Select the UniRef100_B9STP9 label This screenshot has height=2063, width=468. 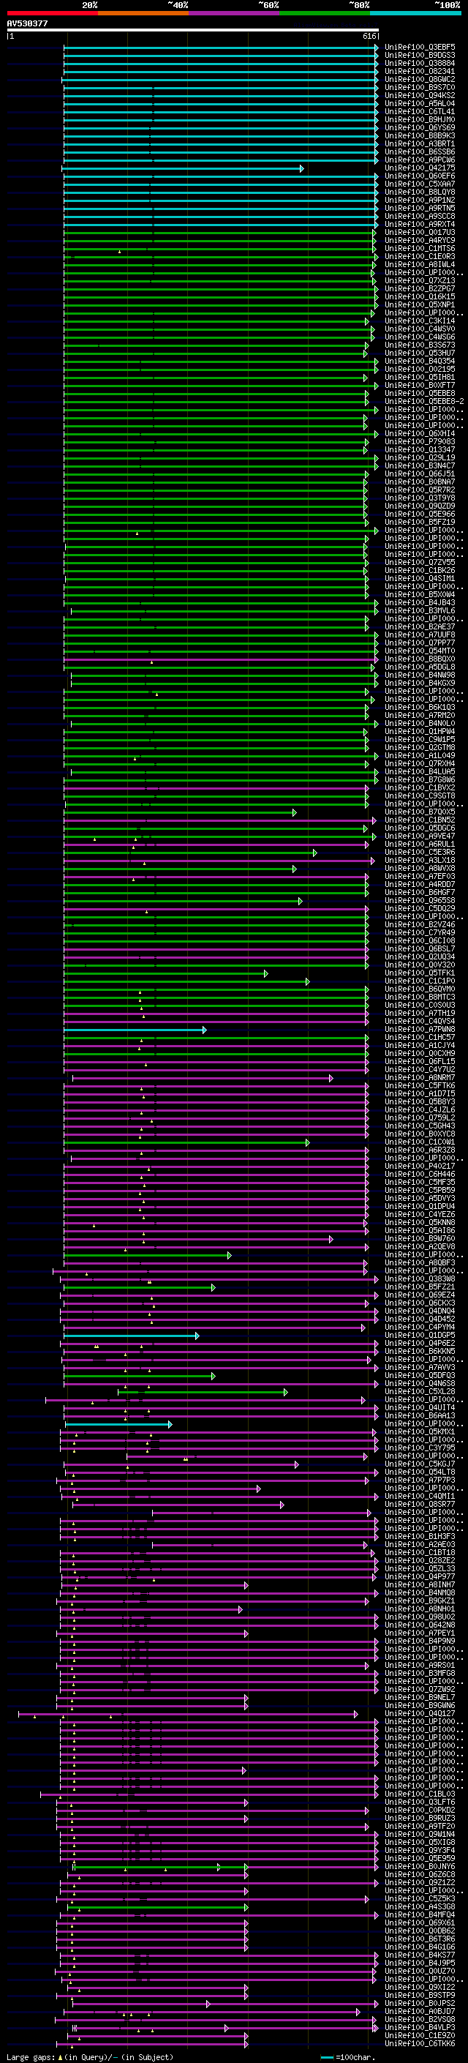point(420,1995)
